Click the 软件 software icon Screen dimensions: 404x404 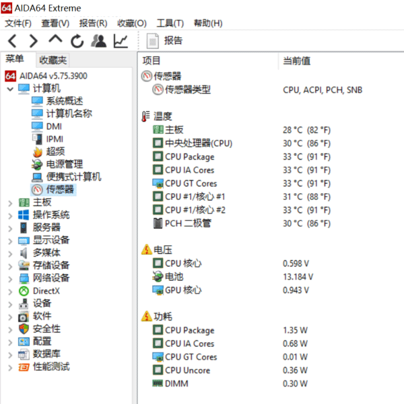pyautogui.click(x=24, y=316)
